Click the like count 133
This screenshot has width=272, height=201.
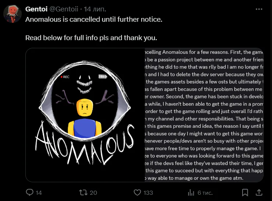coord(148,193)
